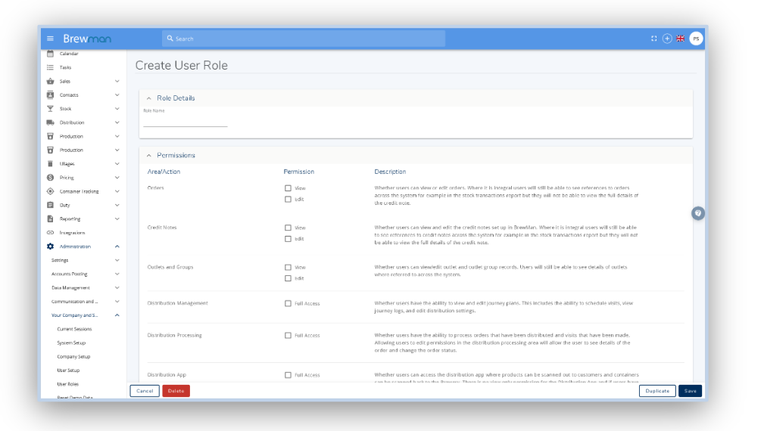Open the UK flag language selector
764x431 pixels.
680,39
